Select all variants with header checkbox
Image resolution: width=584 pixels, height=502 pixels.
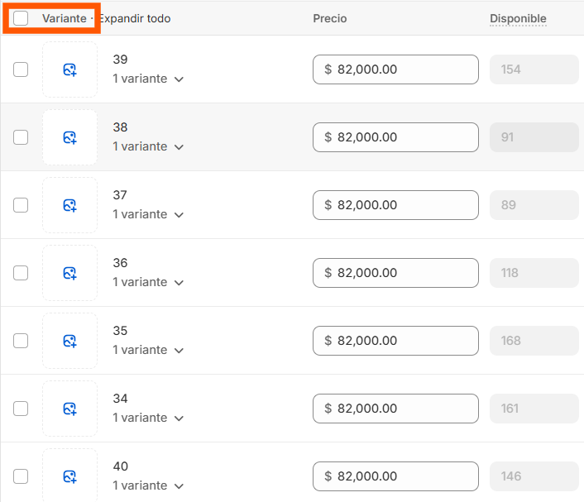pyautogui.click(x=21, y=18)
